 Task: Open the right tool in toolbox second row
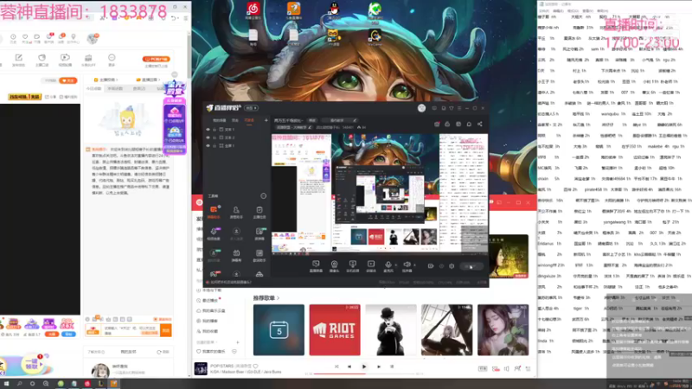coord(259,233)
